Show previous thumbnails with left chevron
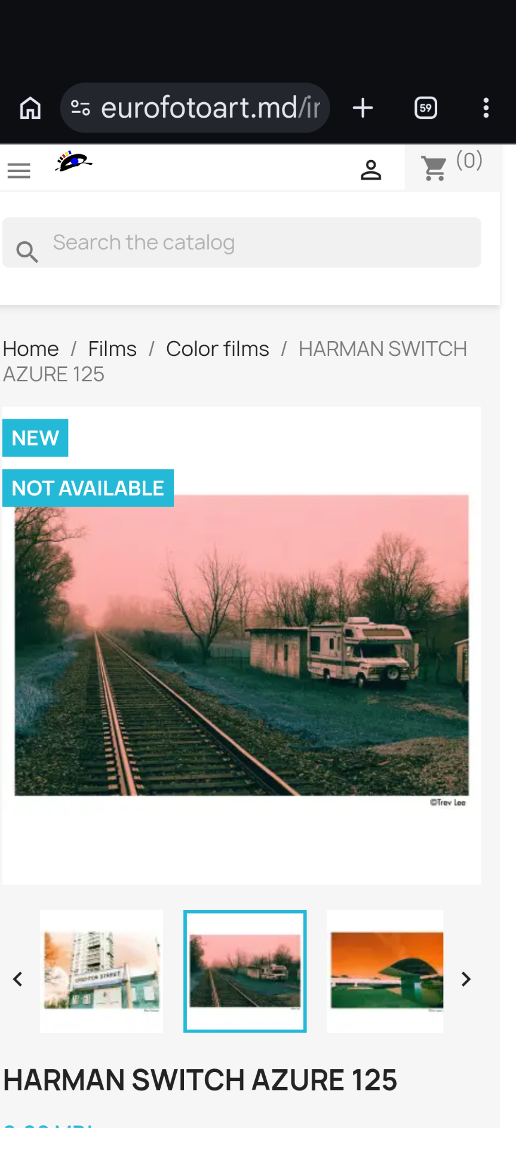This screenshot has width=516, height=1158. tap(18, 979)
